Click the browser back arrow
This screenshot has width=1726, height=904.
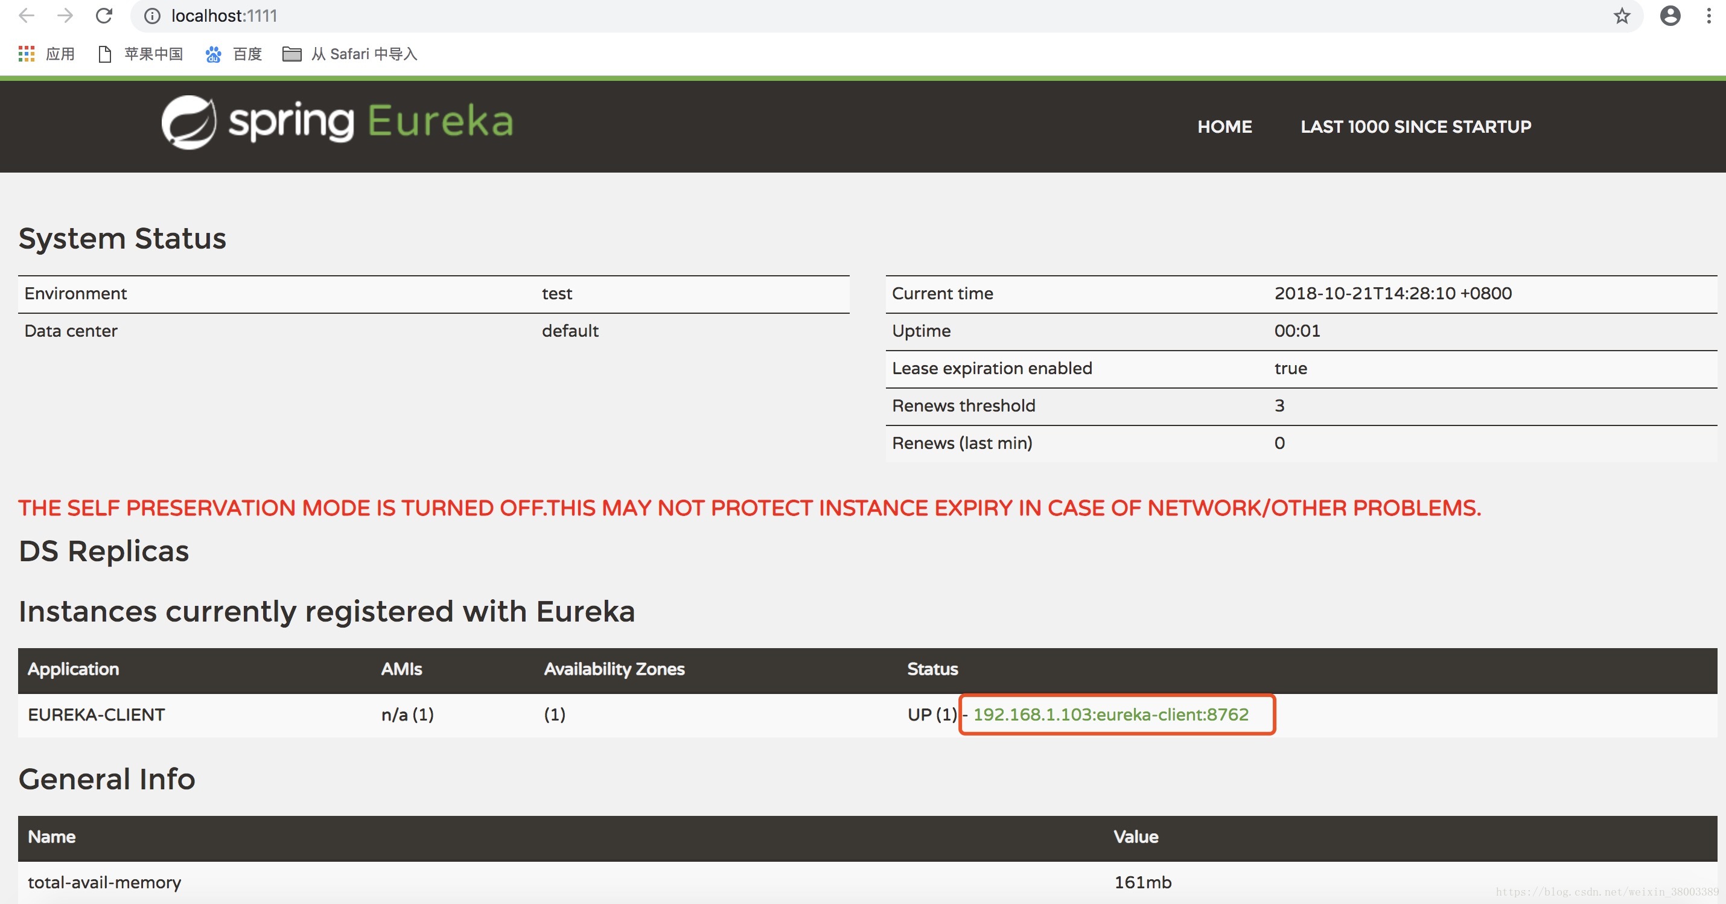pyautogui.click(x=27, y=16)
